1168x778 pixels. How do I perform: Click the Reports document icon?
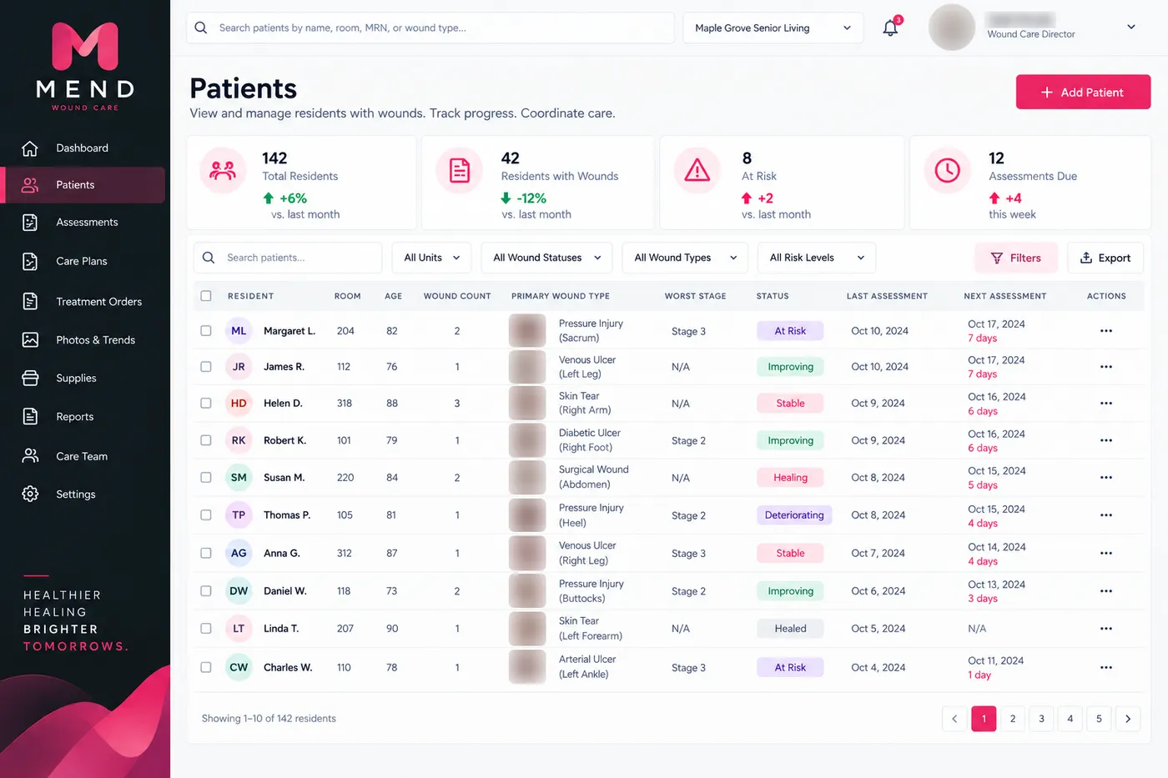tap(30, 416)
